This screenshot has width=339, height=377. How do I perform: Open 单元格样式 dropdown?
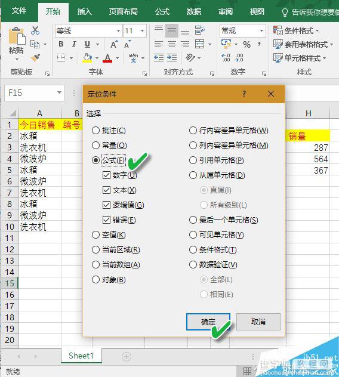[x=300, y=58]
